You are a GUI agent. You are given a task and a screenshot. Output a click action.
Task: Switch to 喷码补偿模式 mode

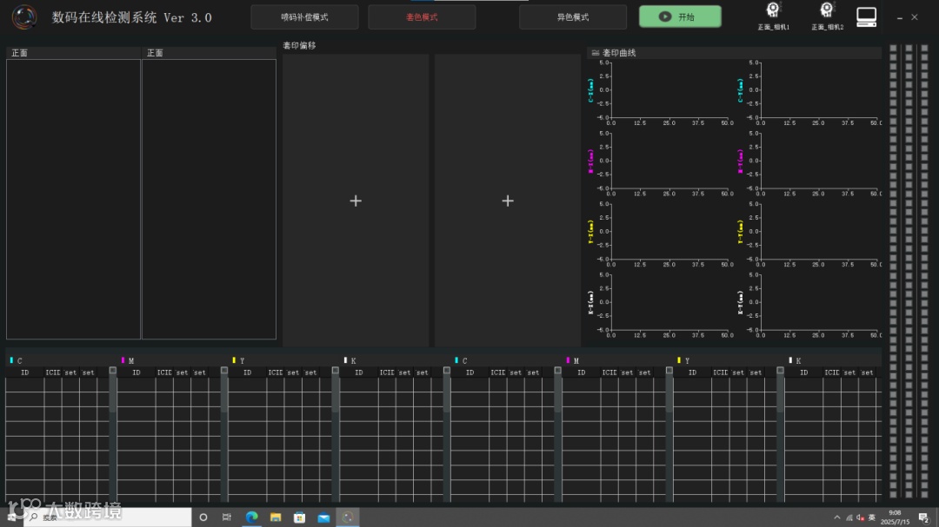(x=304, y=16)
